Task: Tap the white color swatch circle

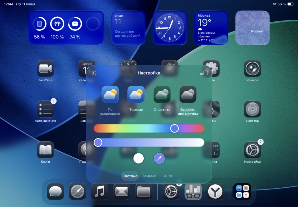Action: pos(139,158)
